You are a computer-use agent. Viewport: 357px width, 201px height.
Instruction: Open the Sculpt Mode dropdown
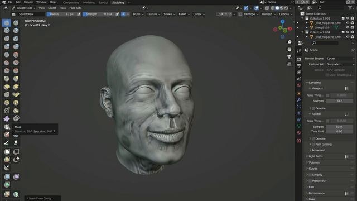pyautogui.click(x=23, y=8)
